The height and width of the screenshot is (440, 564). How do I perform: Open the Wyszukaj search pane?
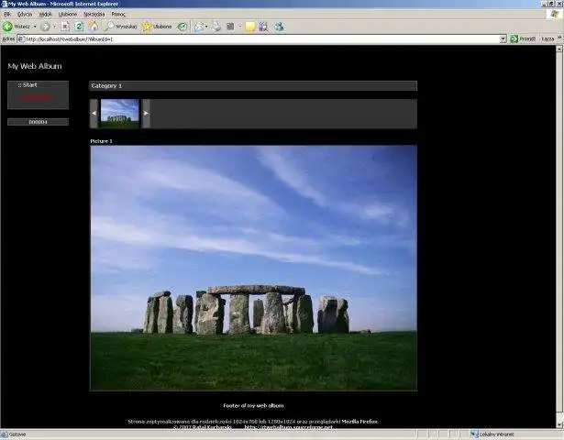(x=120, y=27)
